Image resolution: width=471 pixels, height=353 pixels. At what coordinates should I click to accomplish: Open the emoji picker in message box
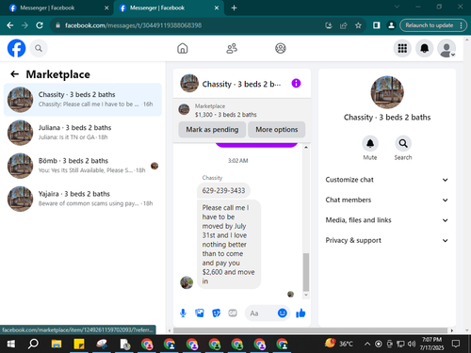(283, 313)
